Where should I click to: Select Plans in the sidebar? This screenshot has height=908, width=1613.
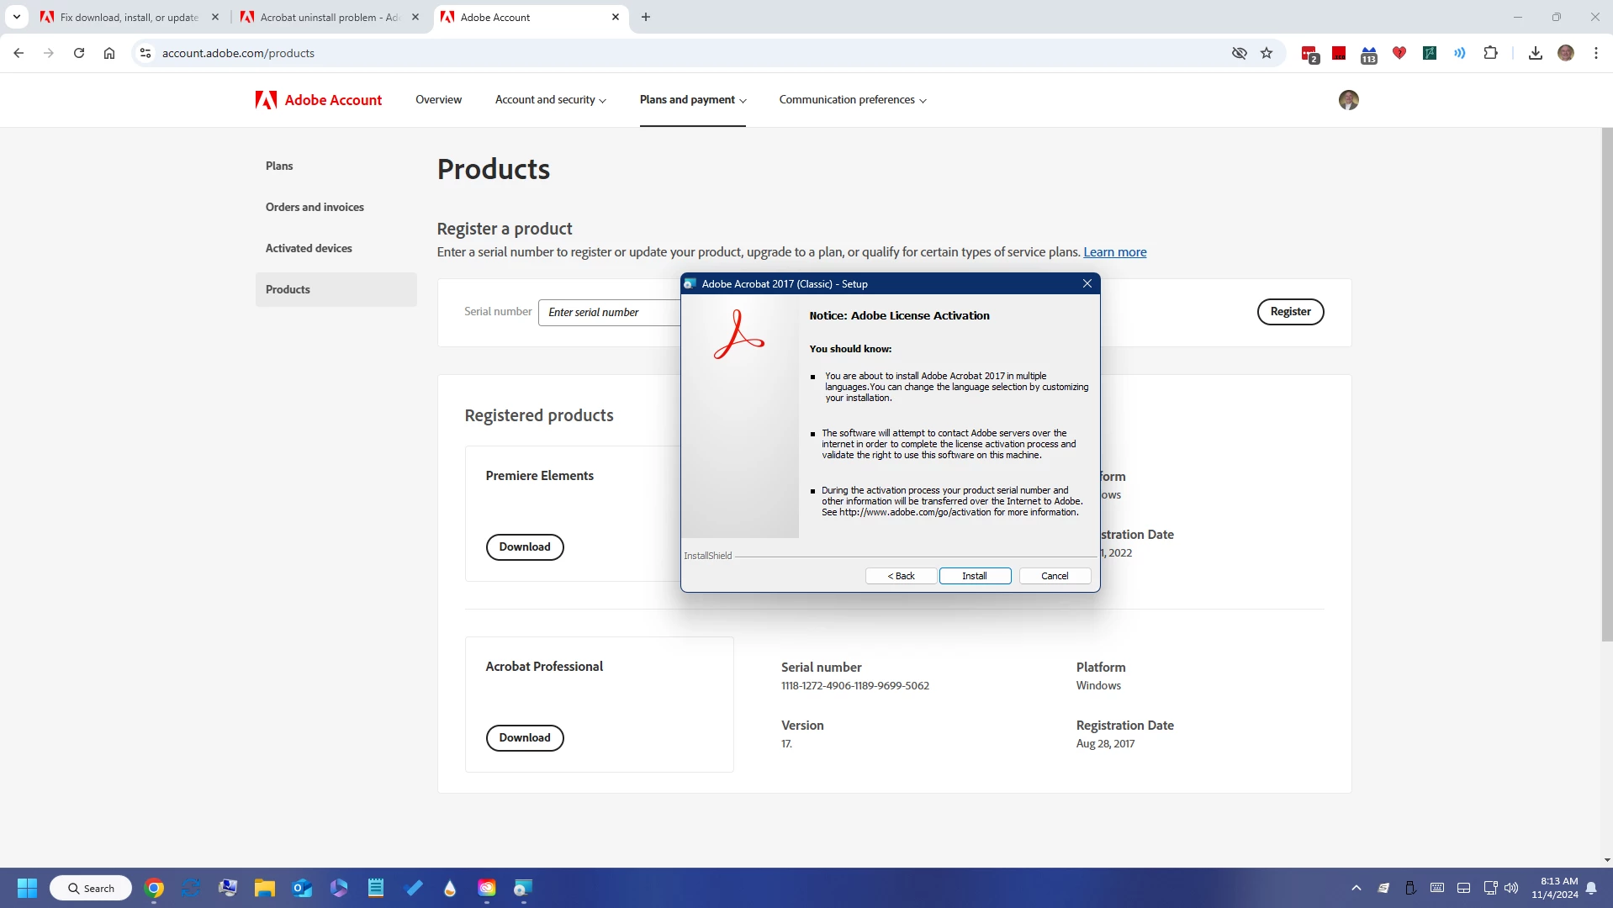[279, 166]
